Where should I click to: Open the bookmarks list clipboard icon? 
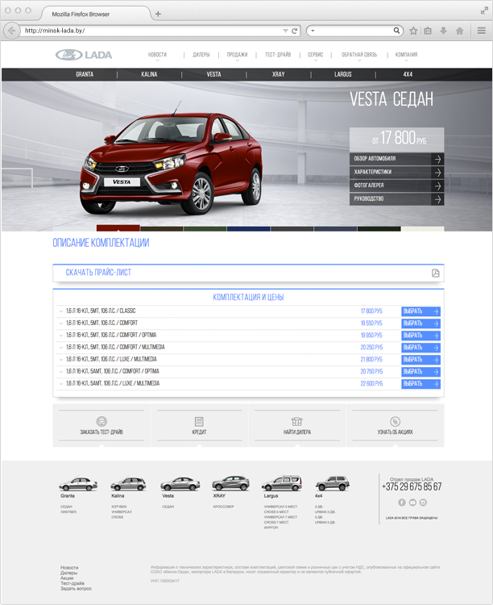pyautogui.click(x=428, y=31)
